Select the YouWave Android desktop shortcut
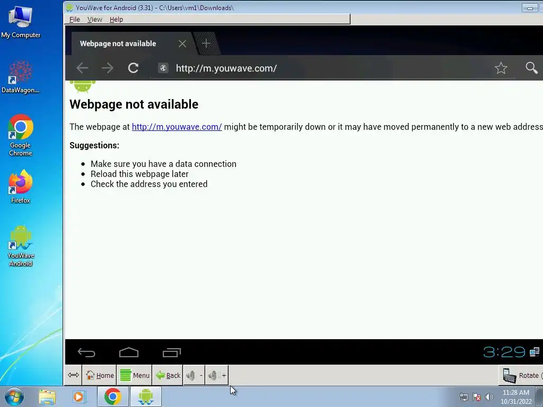 pyautogui.click(x=21, y=246)
